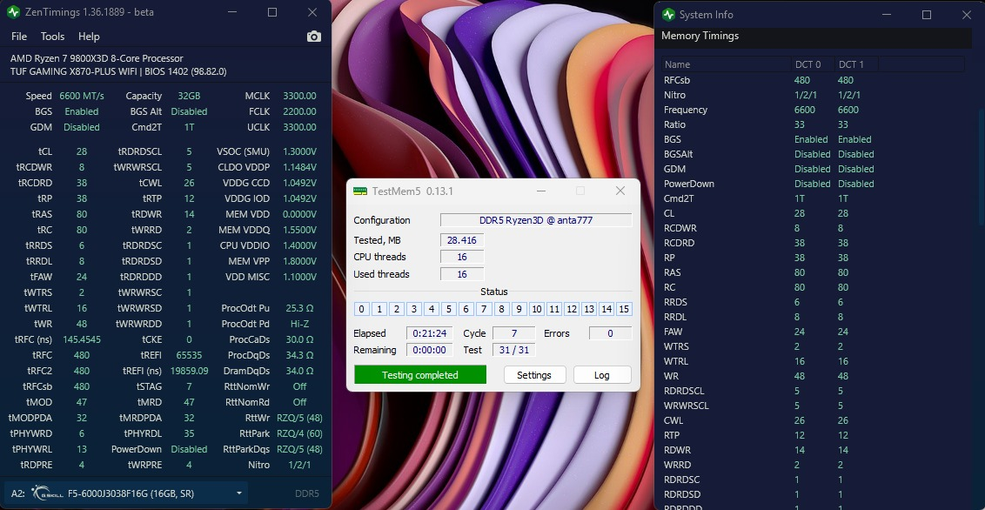Click the AMD Ryzen 7 9800X3D processor text

[x=97, y=58]
